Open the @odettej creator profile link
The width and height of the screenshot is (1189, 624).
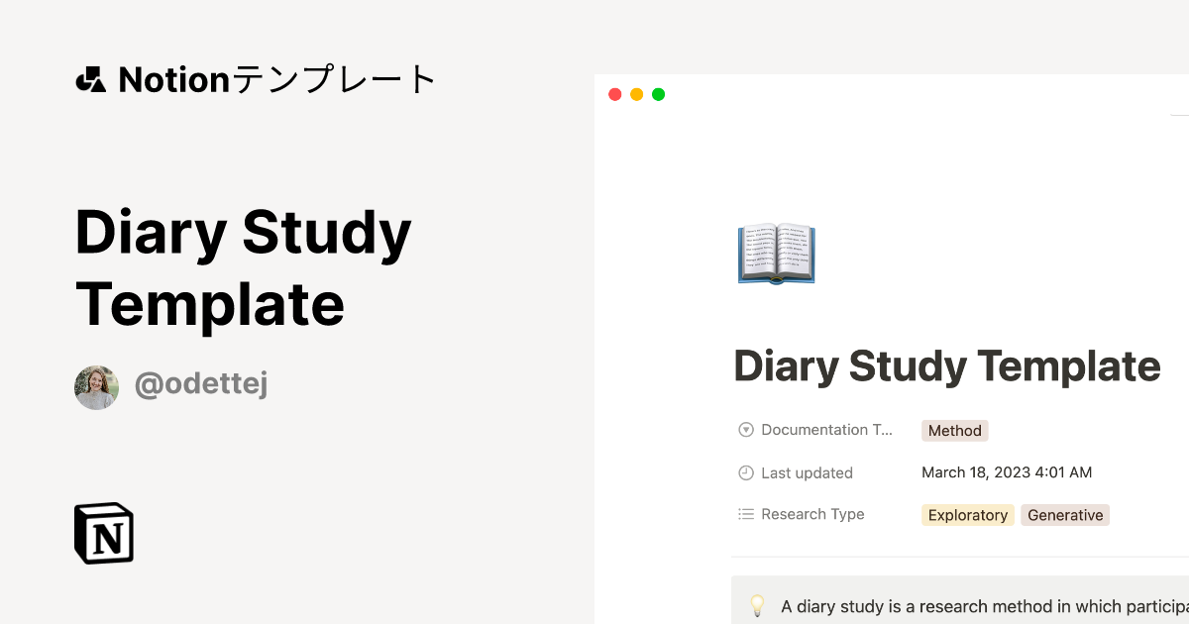201,384
